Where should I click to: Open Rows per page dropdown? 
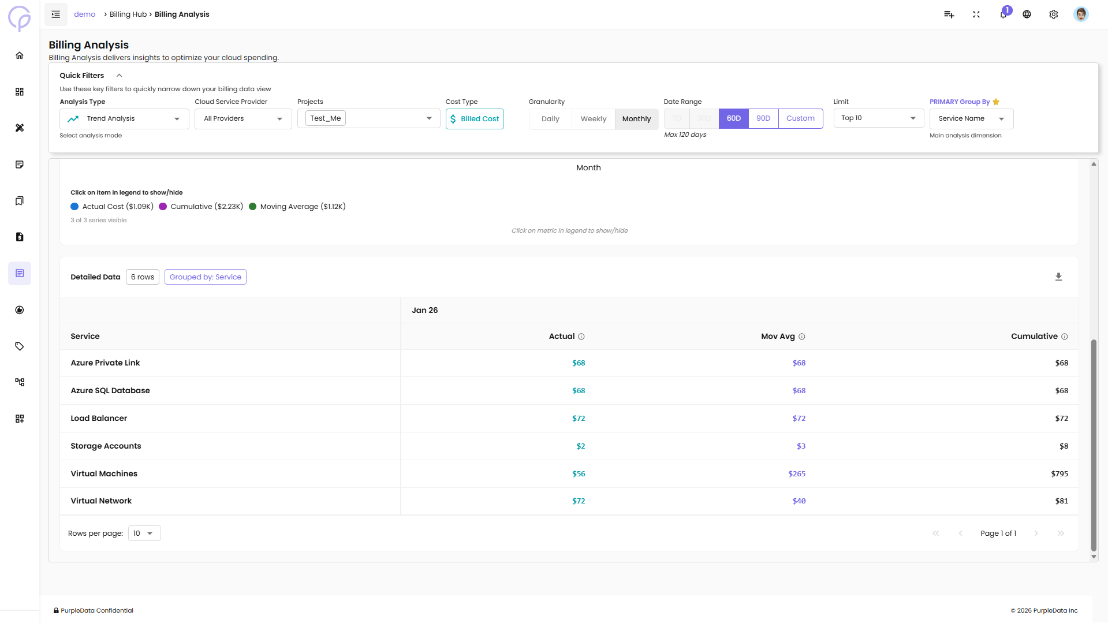144,534
